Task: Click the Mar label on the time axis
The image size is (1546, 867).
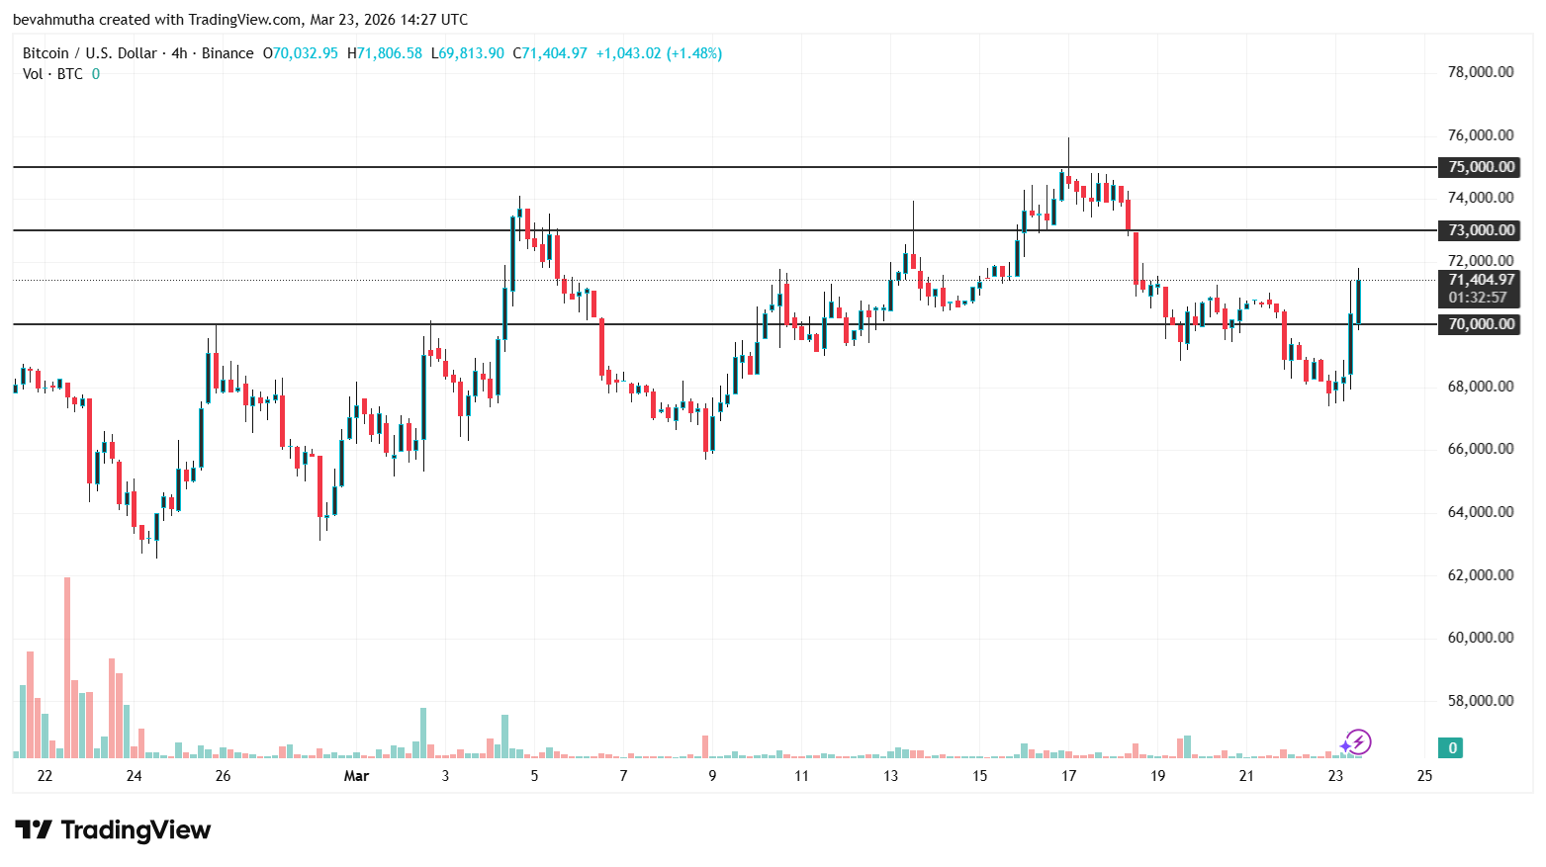Action: coord(356,776)
